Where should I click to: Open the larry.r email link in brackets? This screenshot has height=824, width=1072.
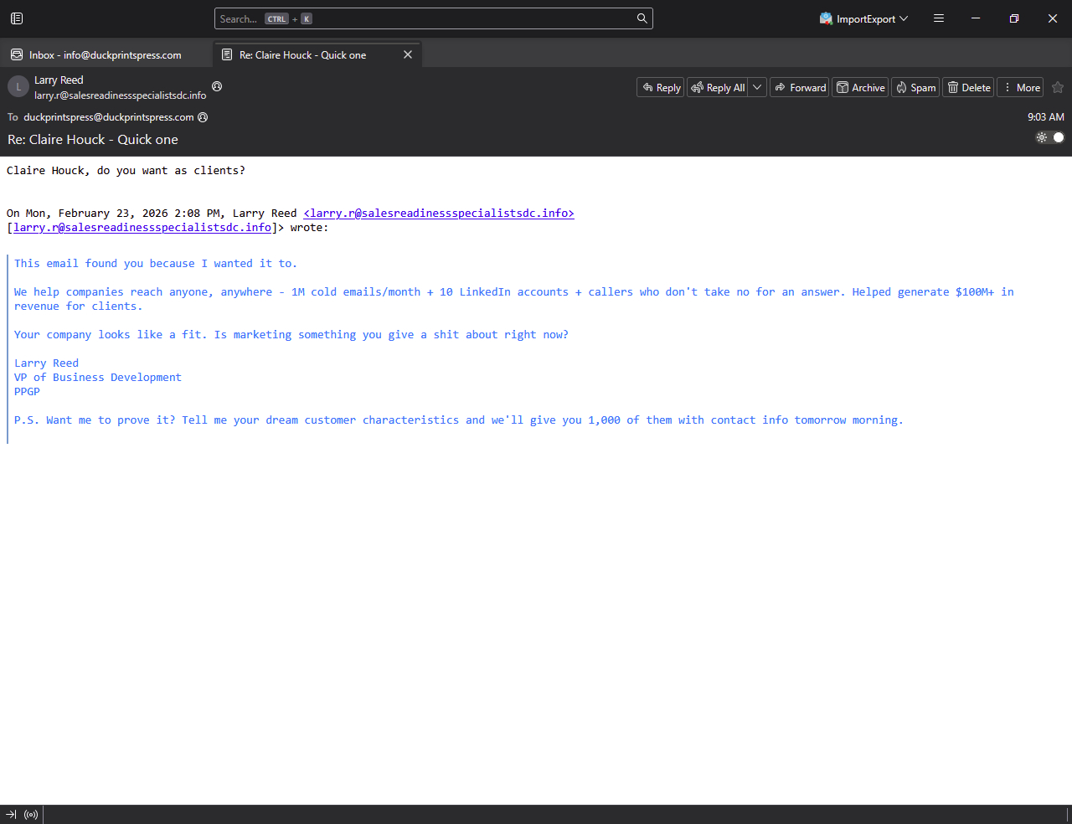(142, 228)
